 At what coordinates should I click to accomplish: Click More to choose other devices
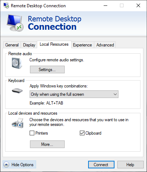pos(47,144)
